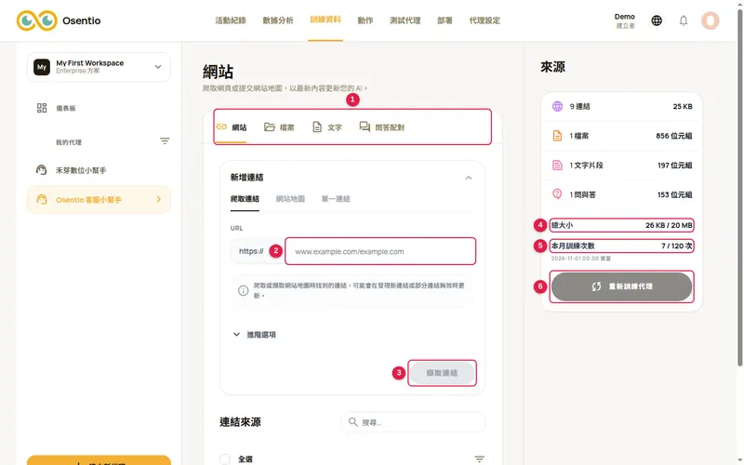Click the folder icon for 檔案
The height and width of the screenshot is (465, 744).
point(270,126)
